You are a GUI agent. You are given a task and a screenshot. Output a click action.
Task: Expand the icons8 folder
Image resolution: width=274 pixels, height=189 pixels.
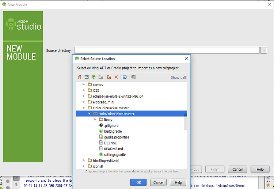[84, 166]
